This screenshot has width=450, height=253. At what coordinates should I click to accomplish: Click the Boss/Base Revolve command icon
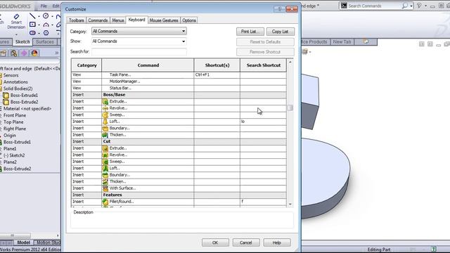105,108
